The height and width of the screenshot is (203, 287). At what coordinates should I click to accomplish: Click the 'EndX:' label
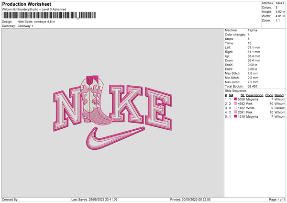(x=229, y=65)
